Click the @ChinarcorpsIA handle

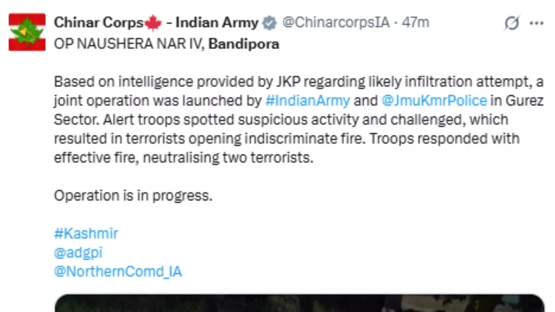click(336, 23)
